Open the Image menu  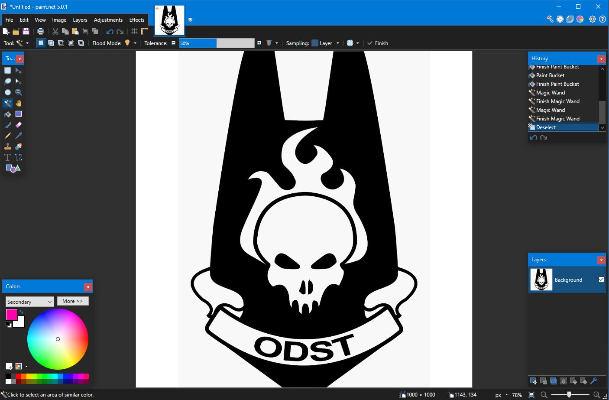[59, 20]
